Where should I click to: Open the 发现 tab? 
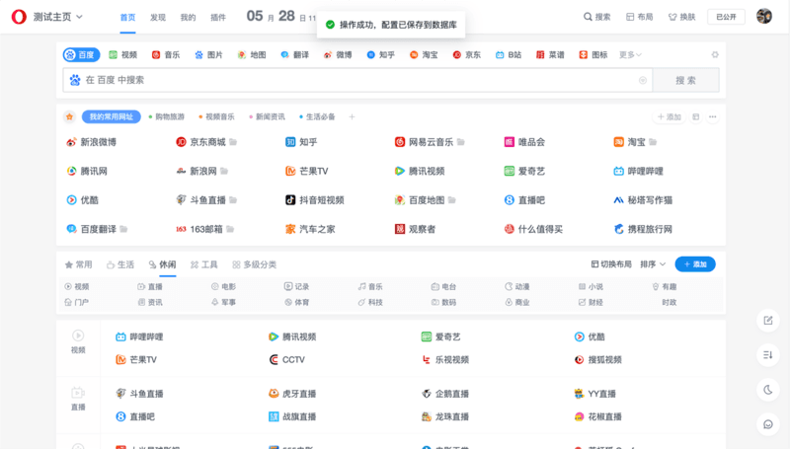tap(158, 17)
